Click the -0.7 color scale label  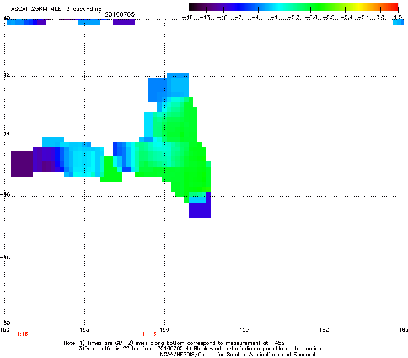(293, 18)
